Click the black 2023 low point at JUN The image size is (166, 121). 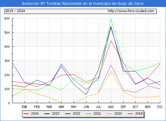pos(86,95)
